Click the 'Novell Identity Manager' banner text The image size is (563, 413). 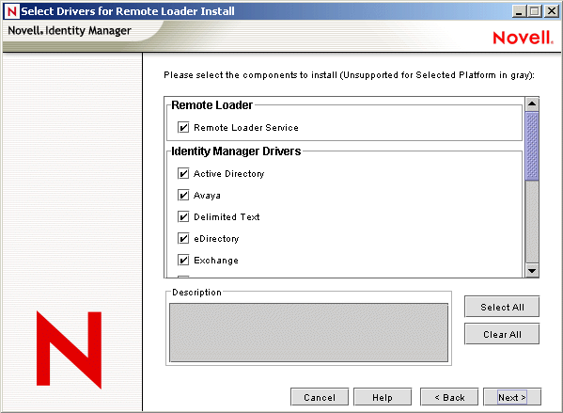[70, 30]
